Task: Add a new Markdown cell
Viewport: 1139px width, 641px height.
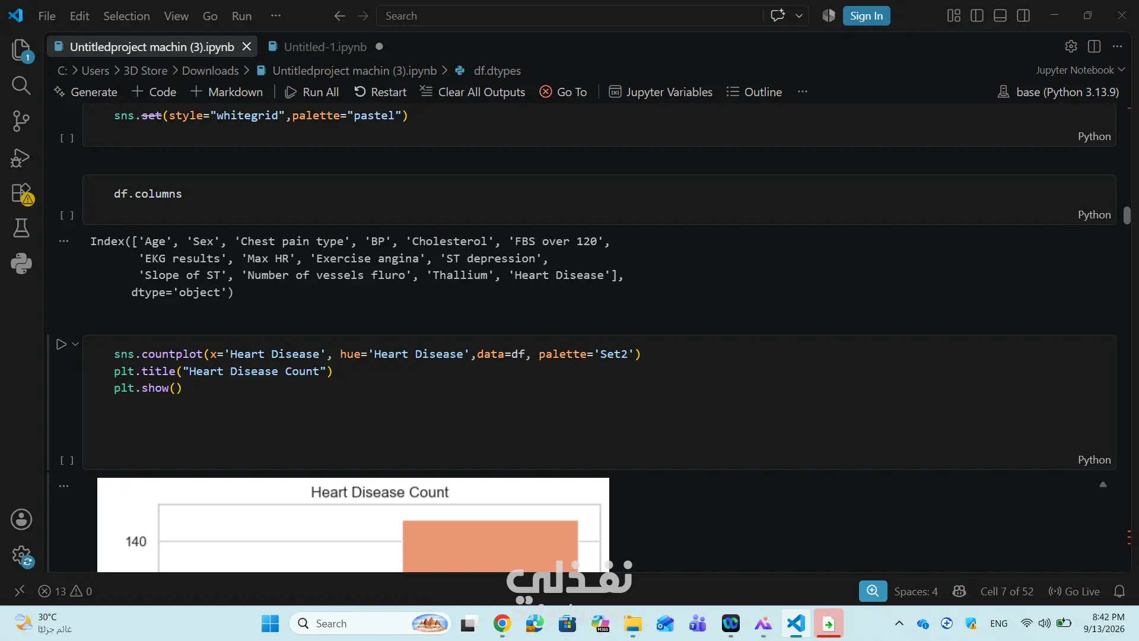Action: pyautogui.click(x=227, y=92)
